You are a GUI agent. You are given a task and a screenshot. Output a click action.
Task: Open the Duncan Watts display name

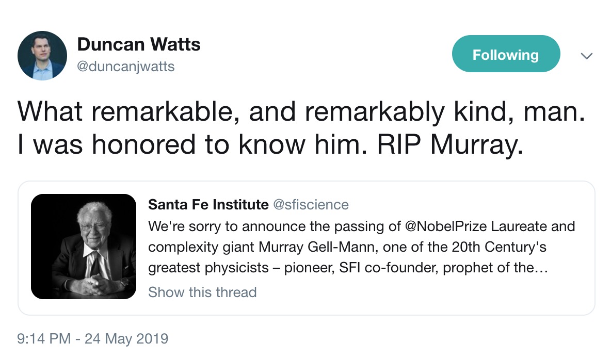point(139,45)
